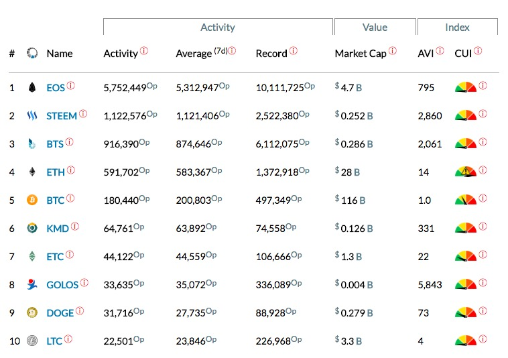Click the STEEM logo icon
This screenshot has width=508, height=358.
(31, 115)
